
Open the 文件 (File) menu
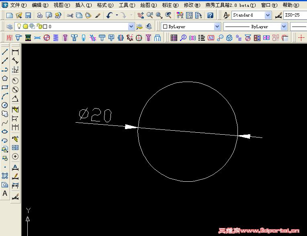point(18,5)
